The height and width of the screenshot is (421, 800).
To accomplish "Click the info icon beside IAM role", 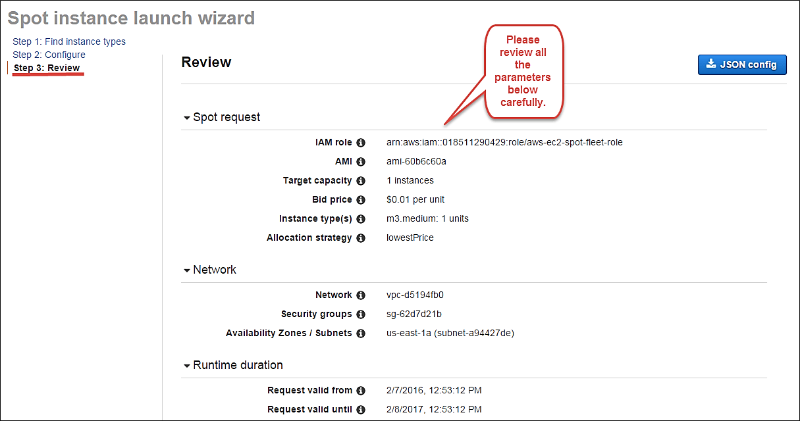I will pyautogui.click(x=361, y=142).
